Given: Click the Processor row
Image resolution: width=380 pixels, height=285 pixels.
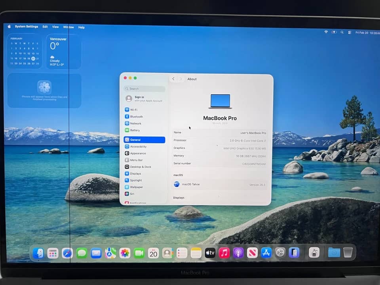Looking at the screenshot, I should tap(220, 140).
